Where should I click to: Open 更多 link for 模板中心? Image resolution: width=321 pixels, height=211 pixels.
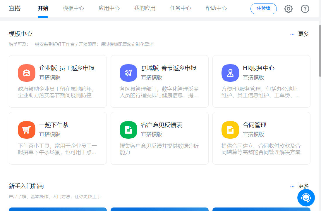coord(303,34)
